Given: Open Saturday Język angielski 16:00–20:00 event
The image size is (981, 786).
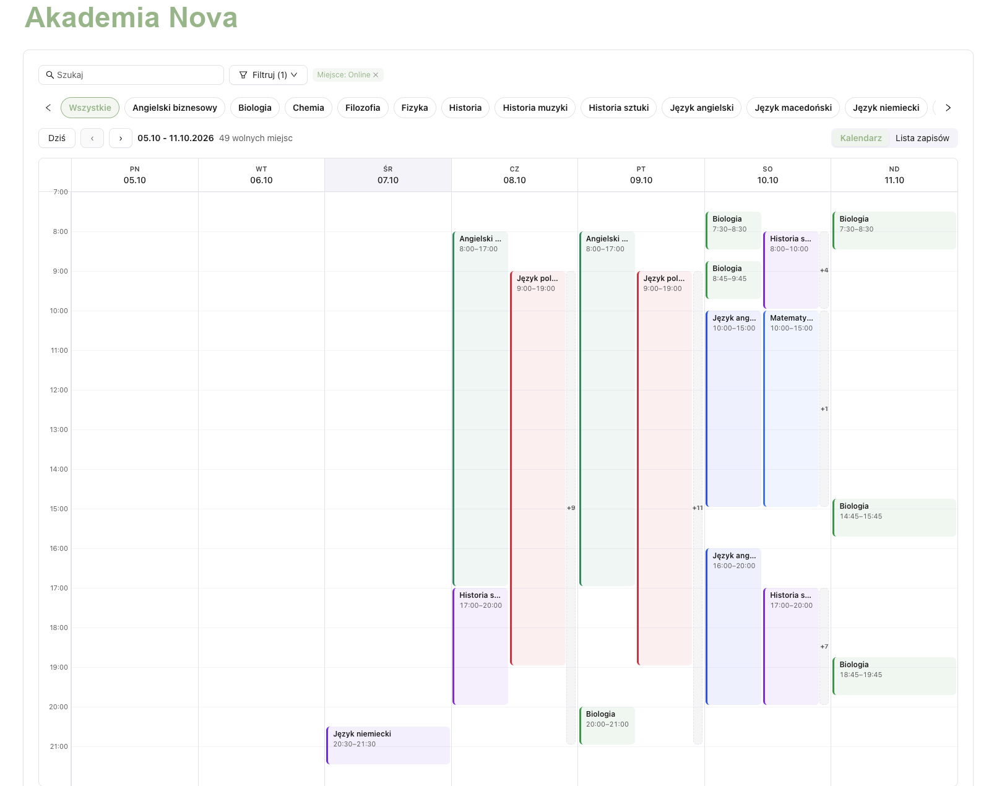Looking at the screenshot, I should coord(733,626).
